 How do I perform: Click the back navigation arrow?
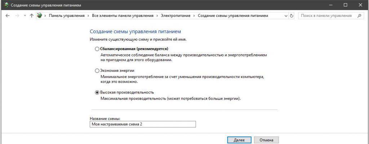pyautogui.click(x=8, y=16)
